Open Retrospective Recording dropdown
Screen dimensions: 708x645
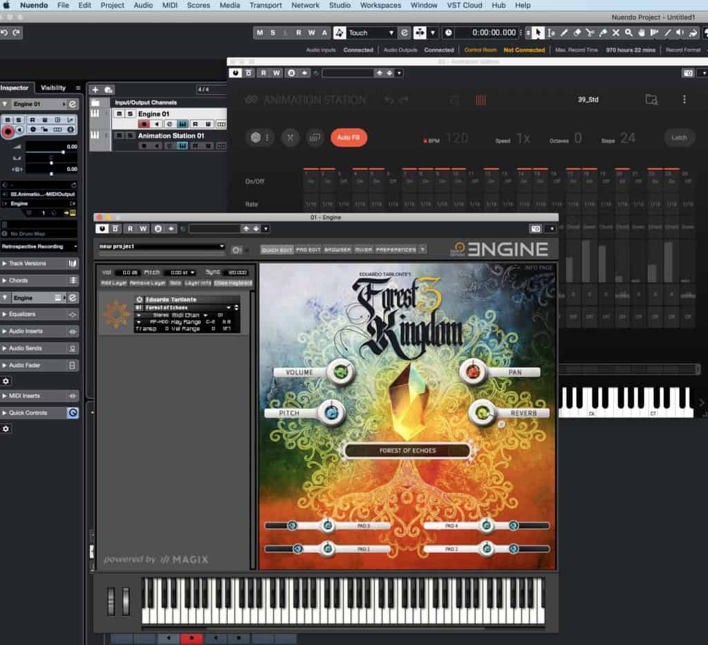(39, 246)
